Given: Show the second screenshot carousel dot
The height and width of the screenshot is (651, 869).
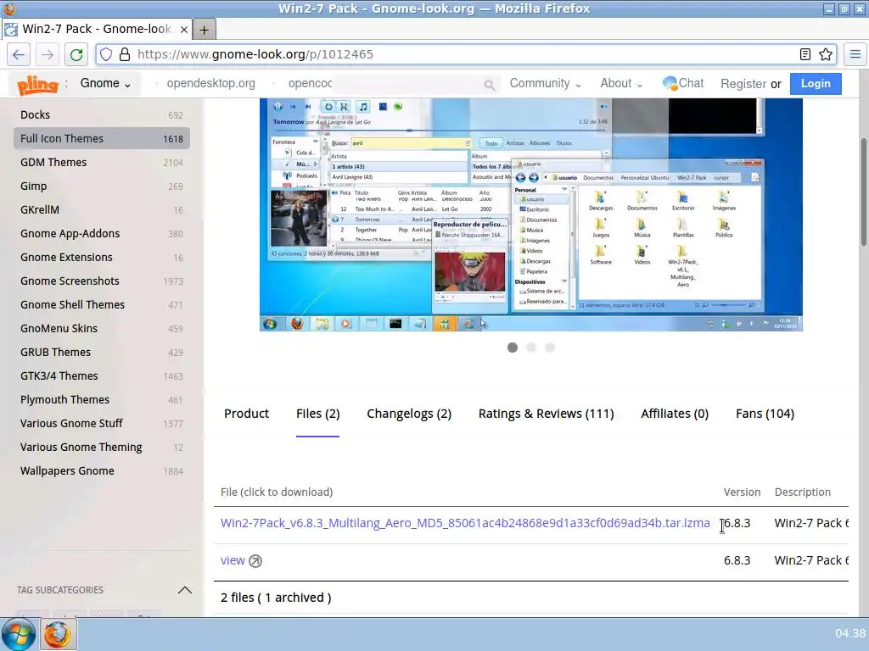Looking at the screenshot, I should click(x=531, y=348).
